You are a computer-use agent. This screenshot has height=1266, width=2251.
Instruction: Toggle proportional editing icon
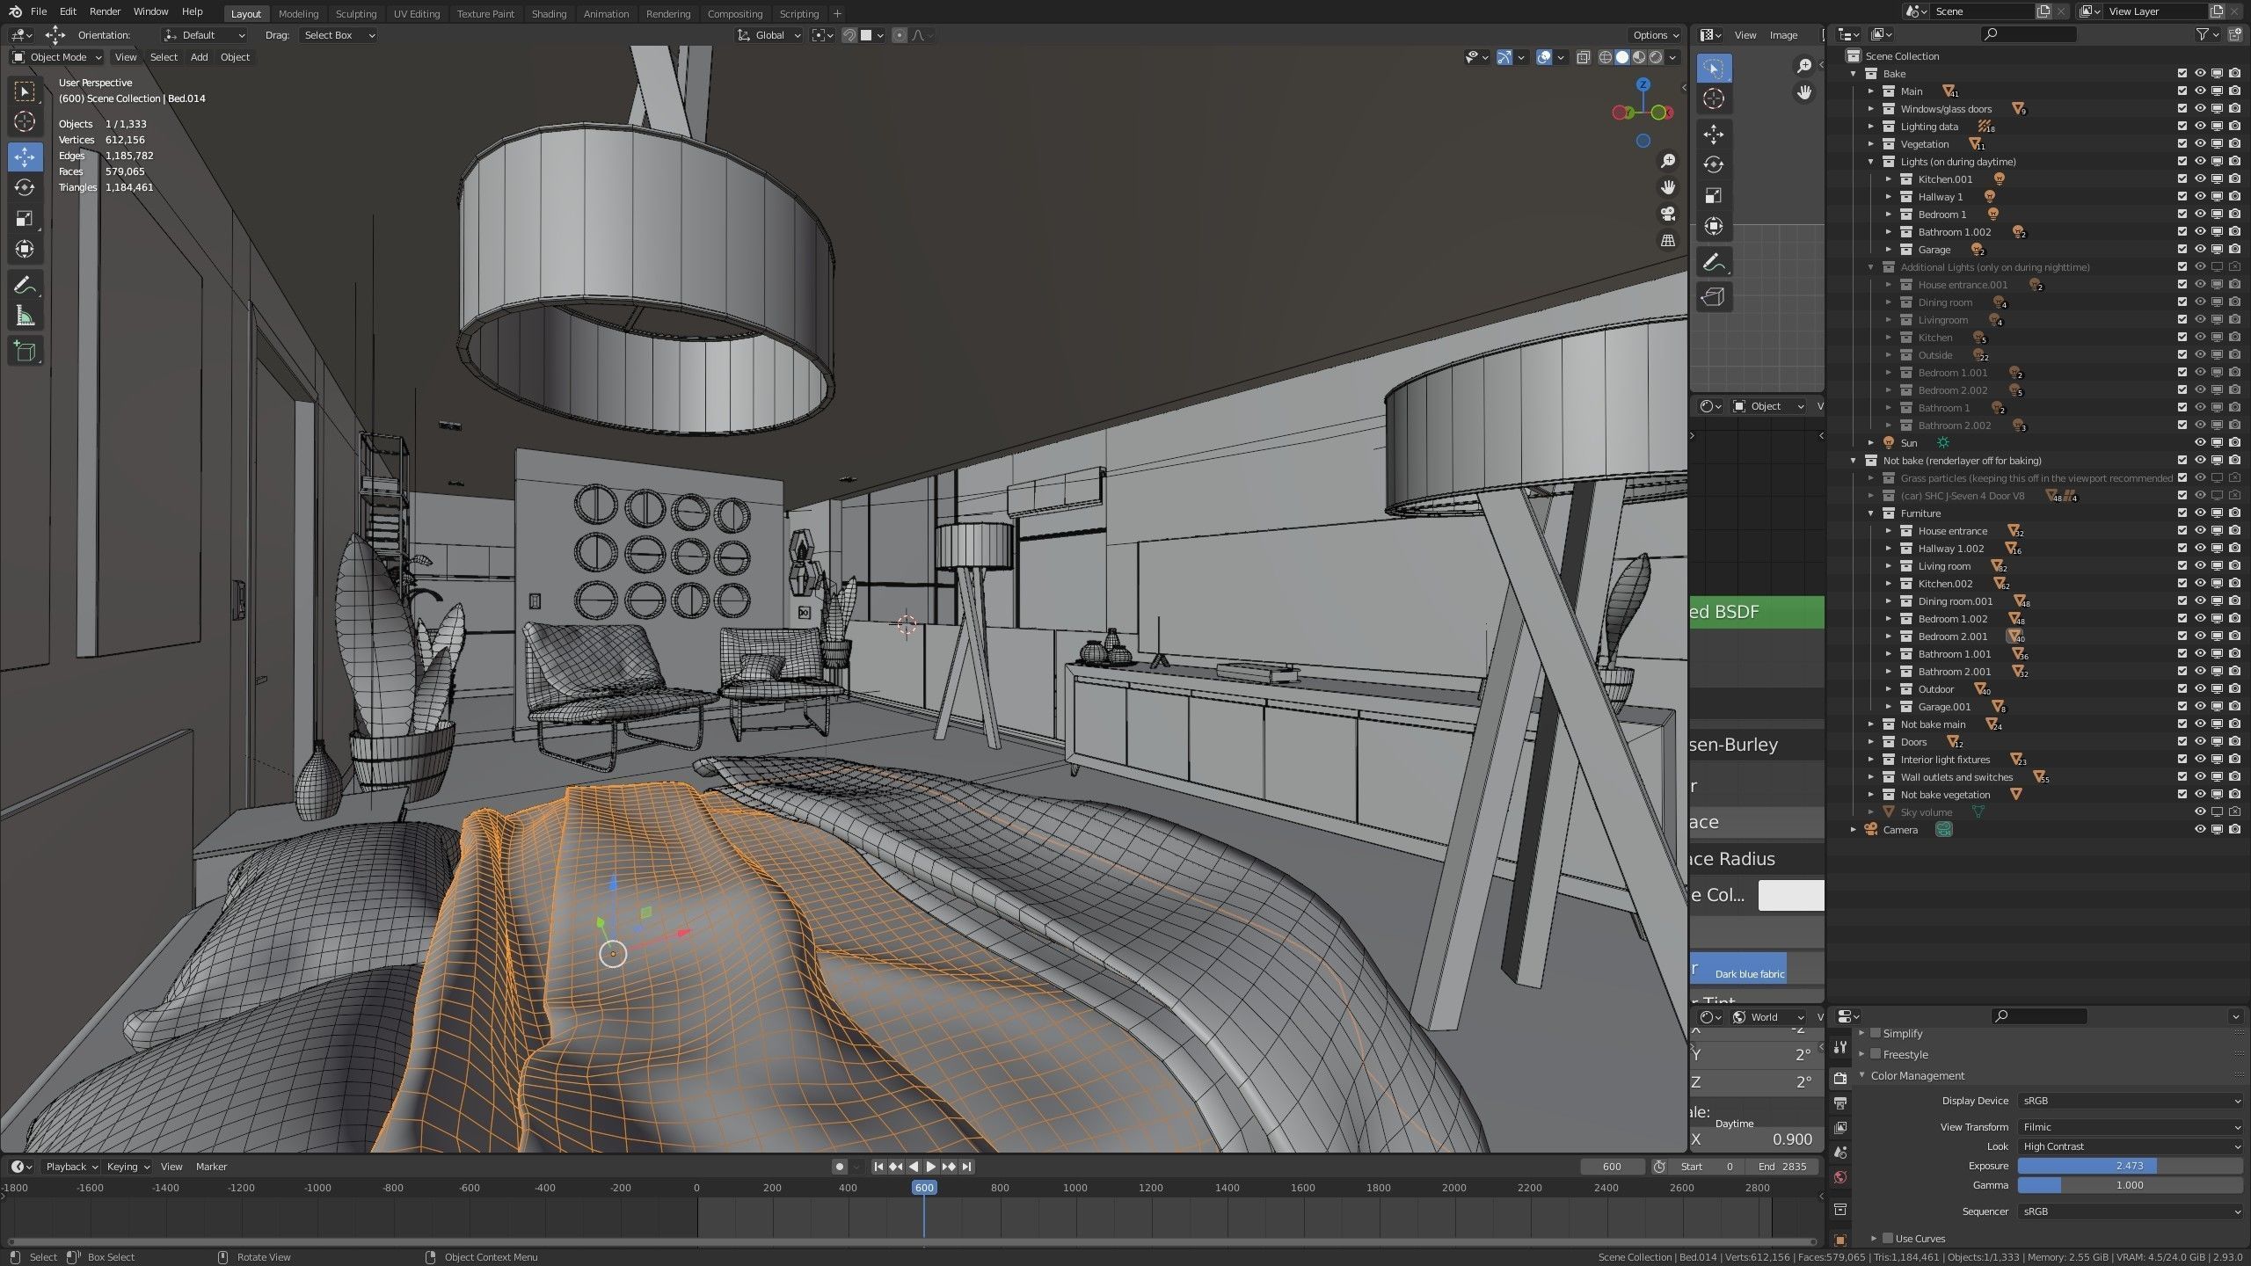click(x=899, y=35)
